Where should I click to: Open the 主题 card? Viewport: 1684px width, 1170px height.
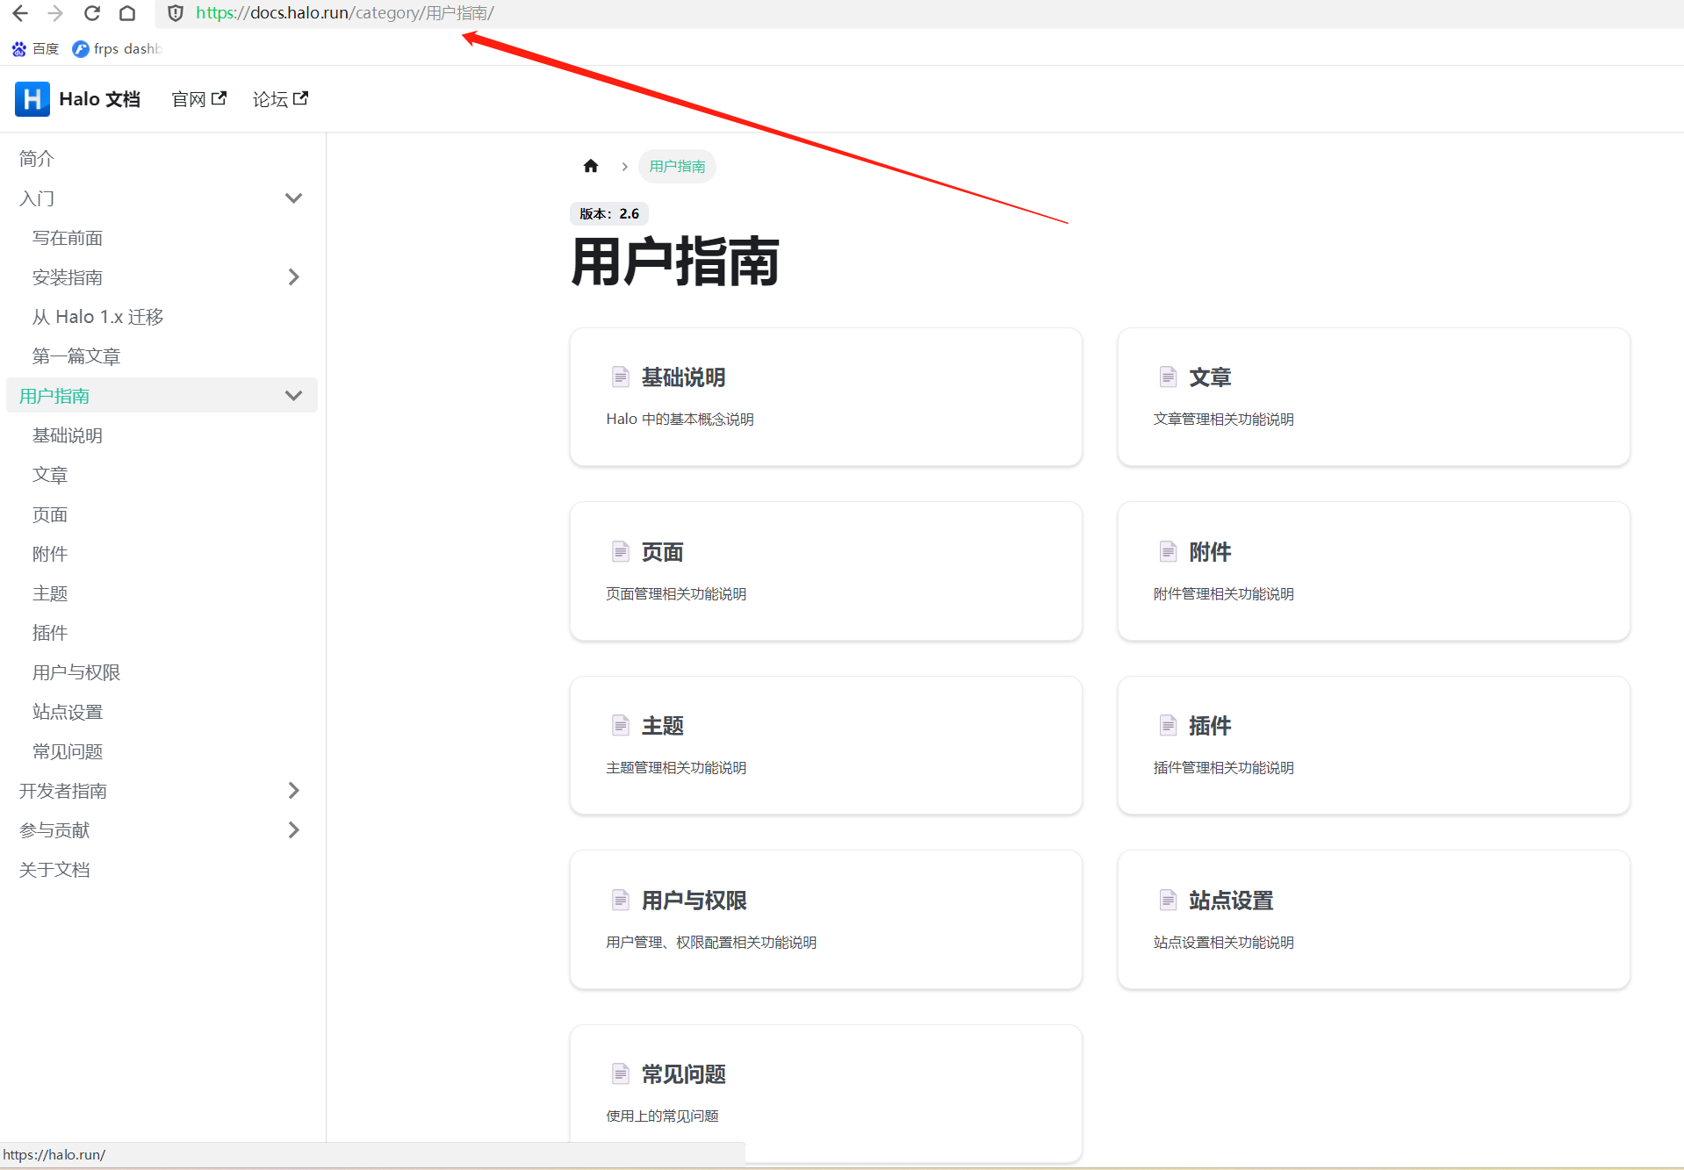click(x=826, y=745)
